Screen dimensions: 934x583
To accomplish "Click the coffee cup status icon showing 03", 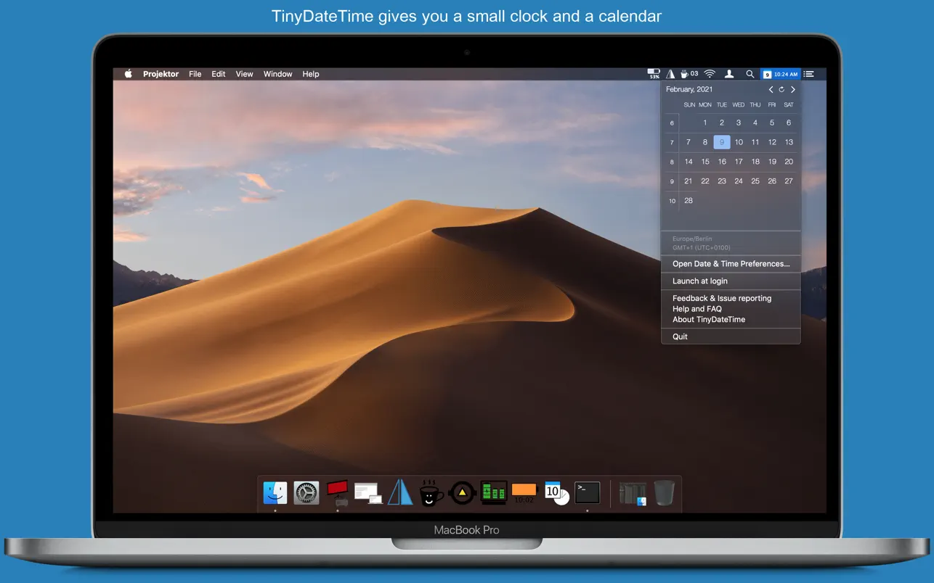I will [x=689, y=73].
